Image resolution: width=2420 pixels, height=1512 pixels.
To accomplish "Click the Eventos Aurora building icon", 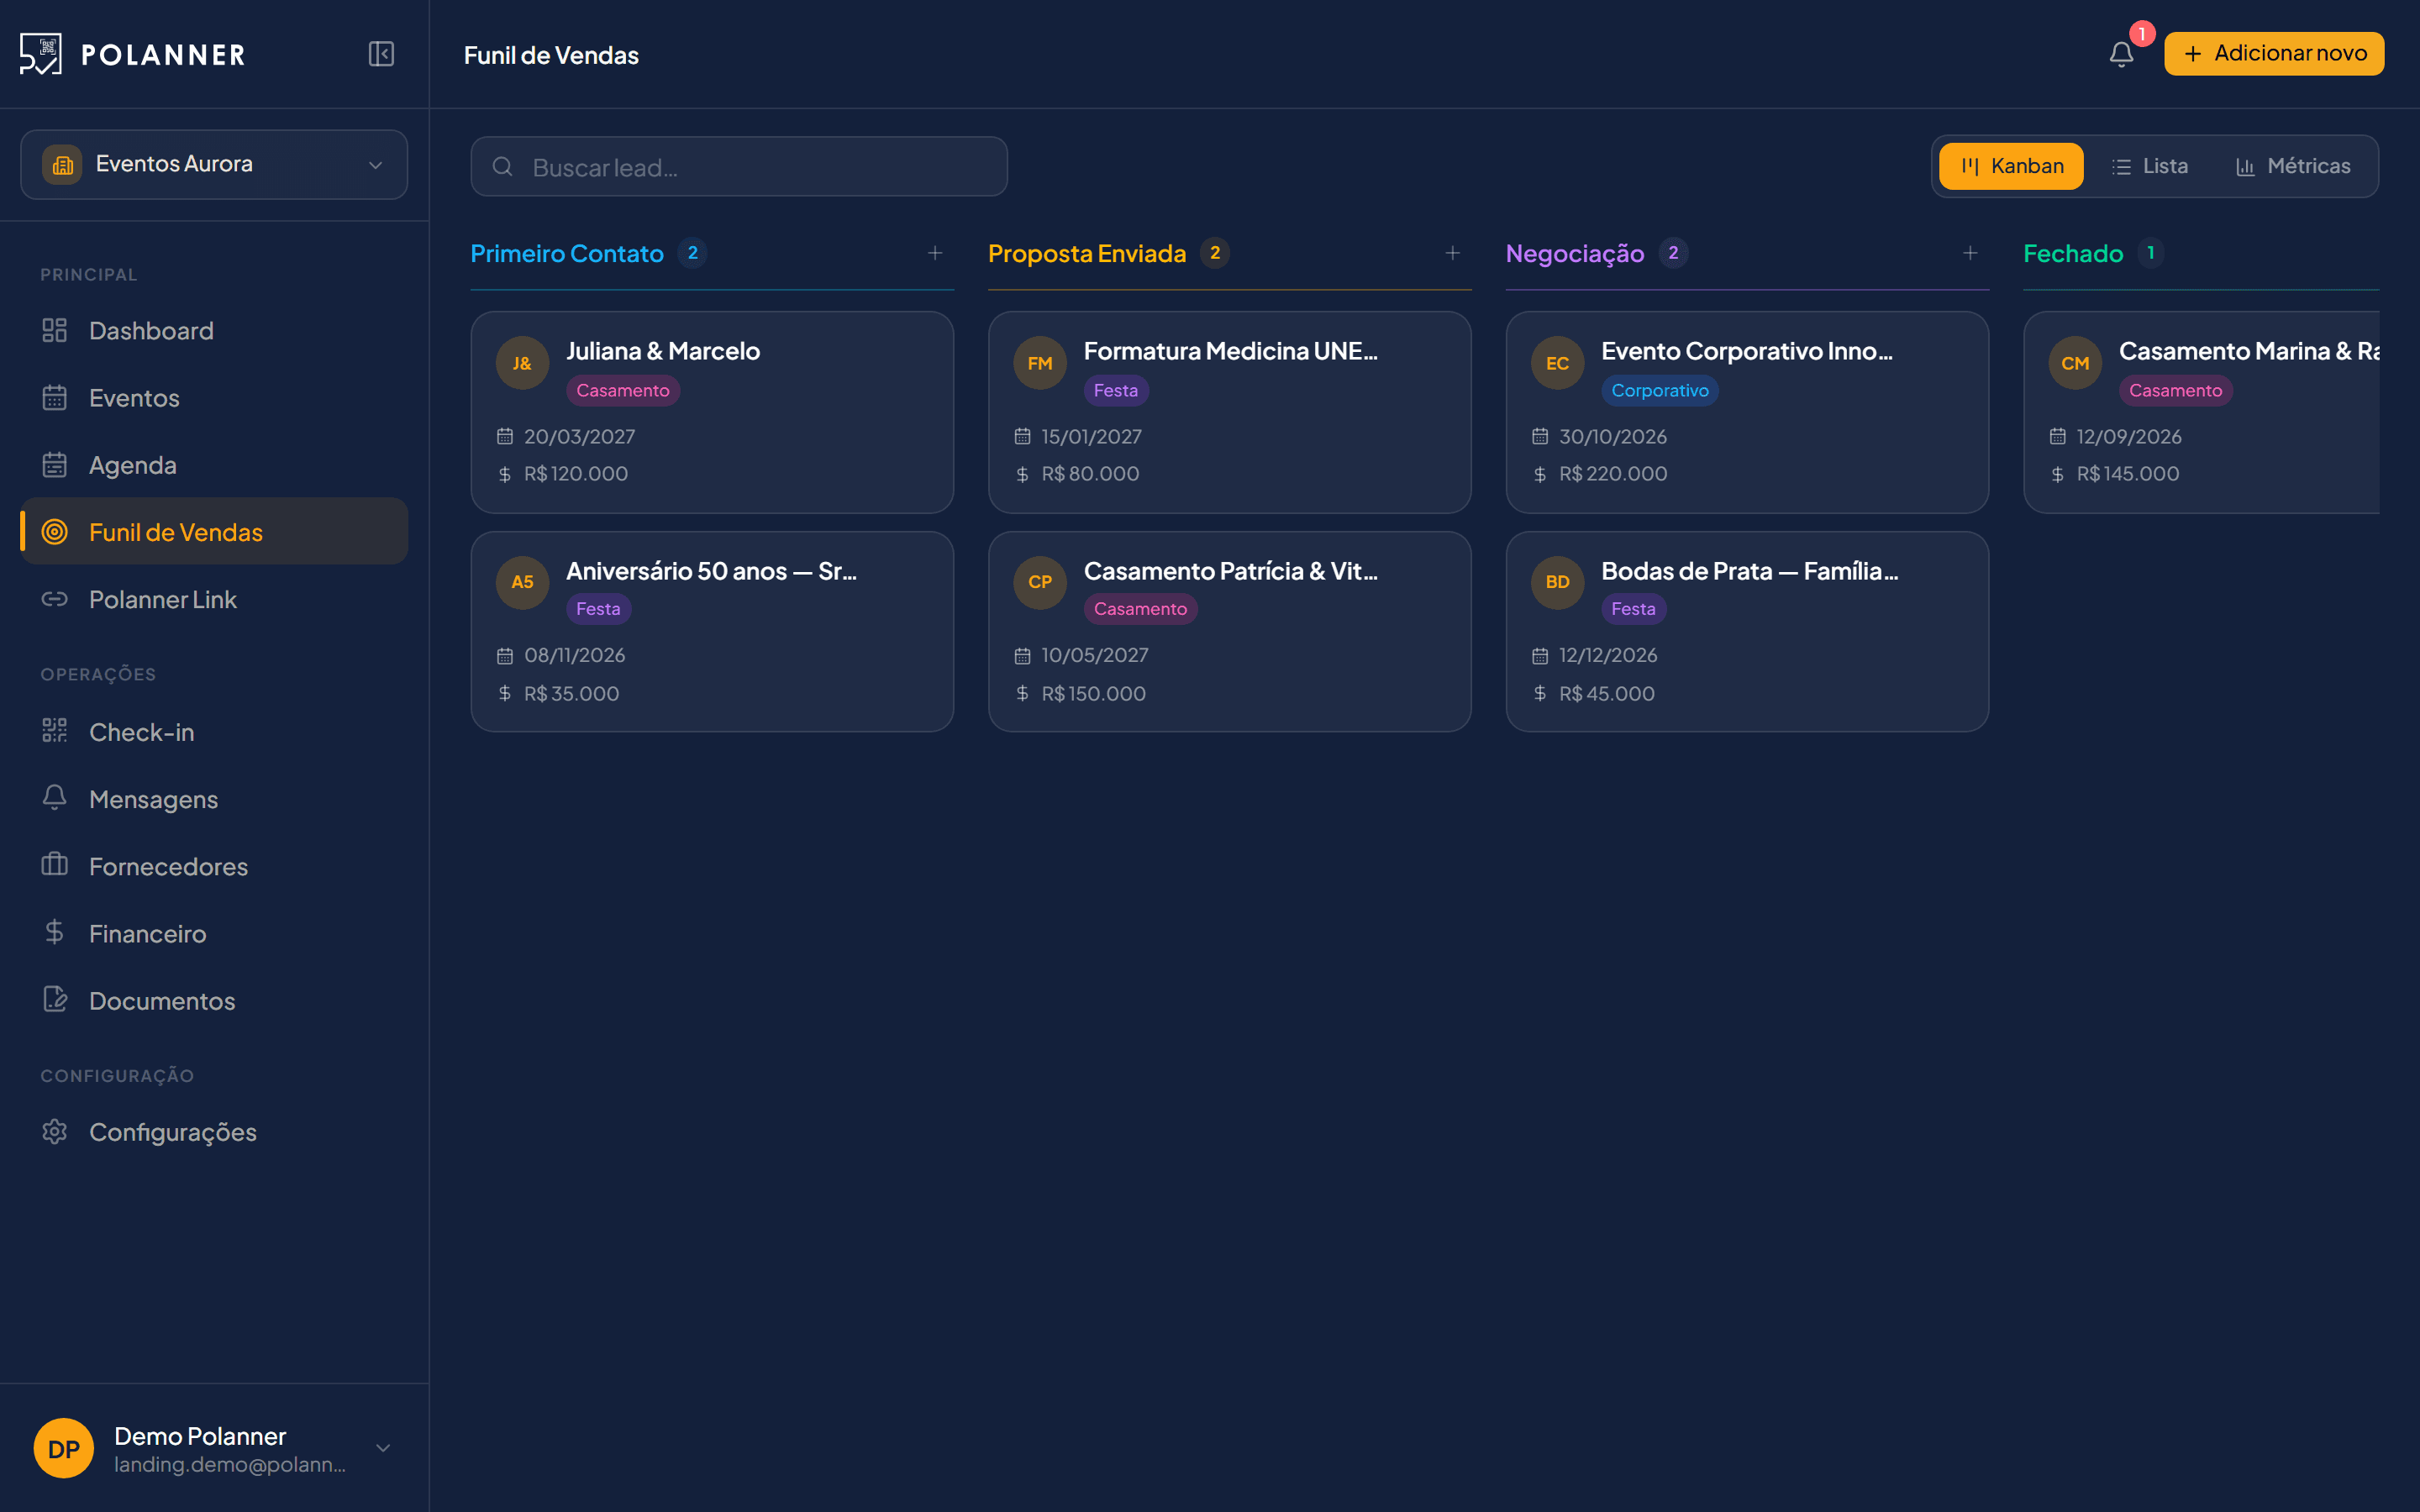I will (x=62, y=165).
